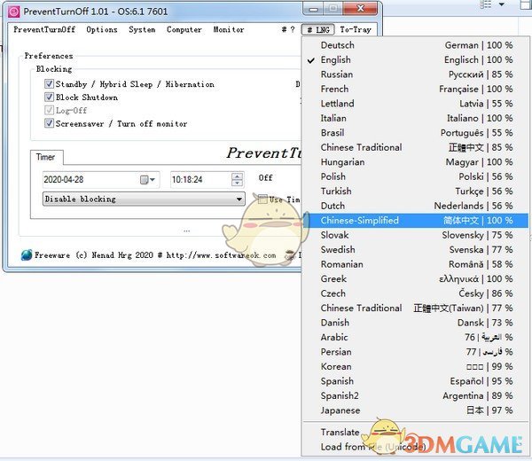Viewport: 532px width, 461px height.
Task: Select Czech language
Action: click(x=415, y=293)
